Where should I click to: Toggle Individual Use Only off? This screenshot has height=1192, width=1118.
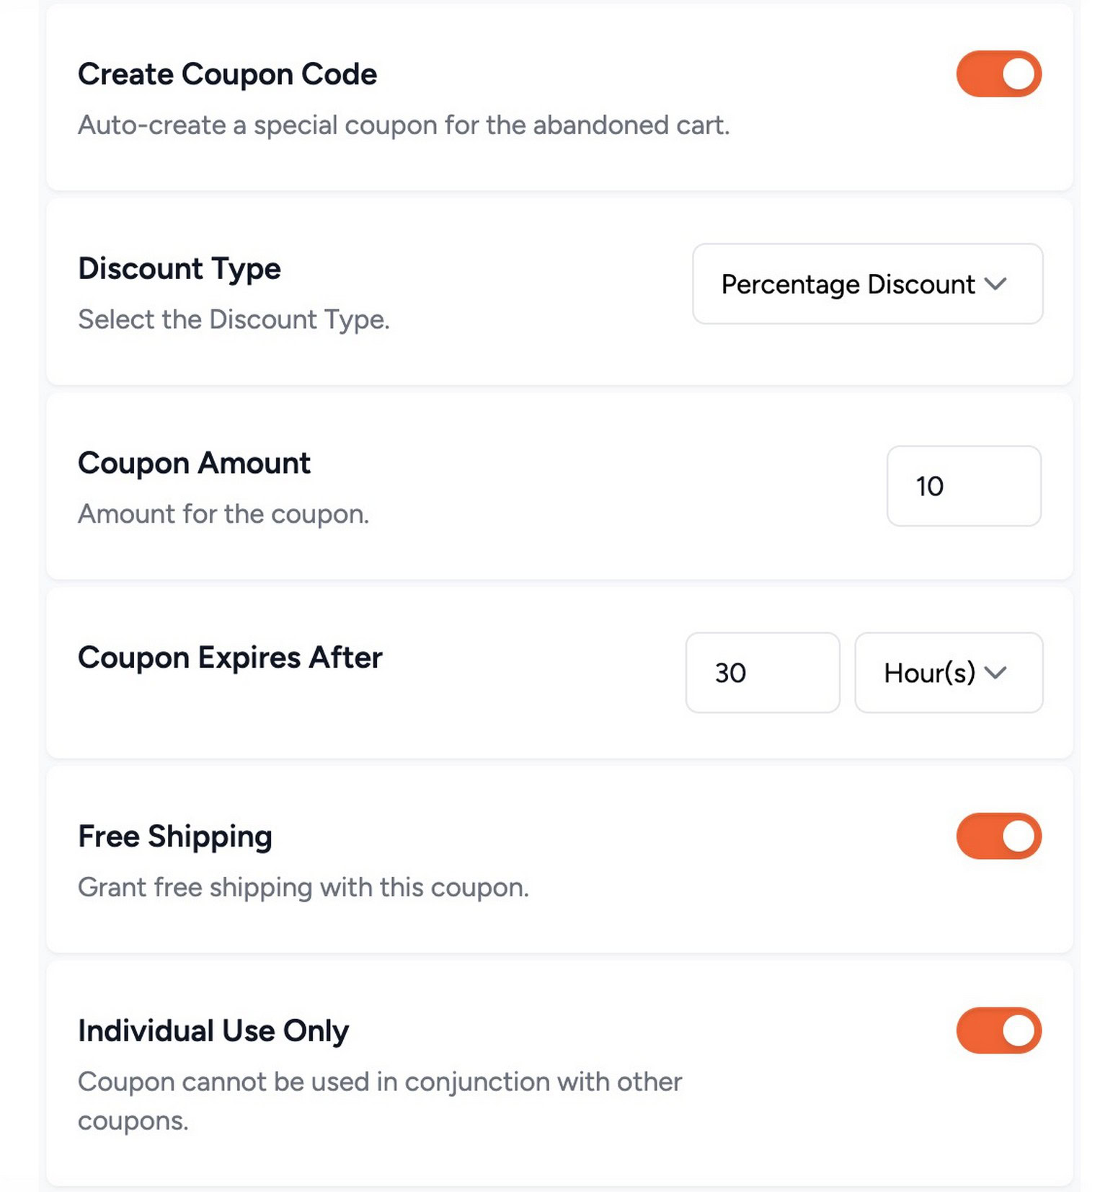point(998,1030)
